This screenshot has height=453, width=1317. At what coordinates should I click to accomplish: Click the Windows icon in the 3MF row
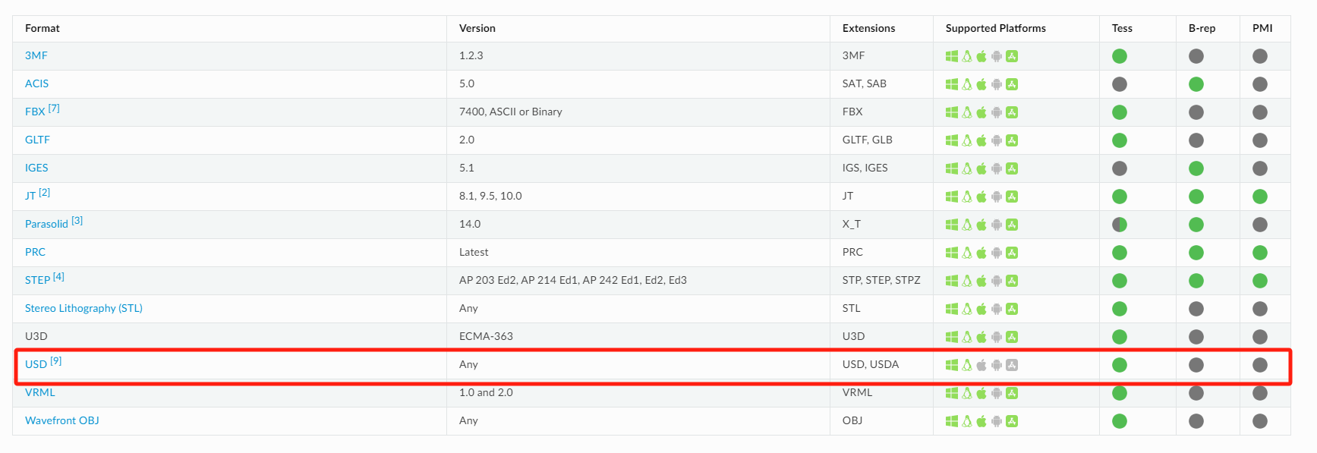[951, 56]
